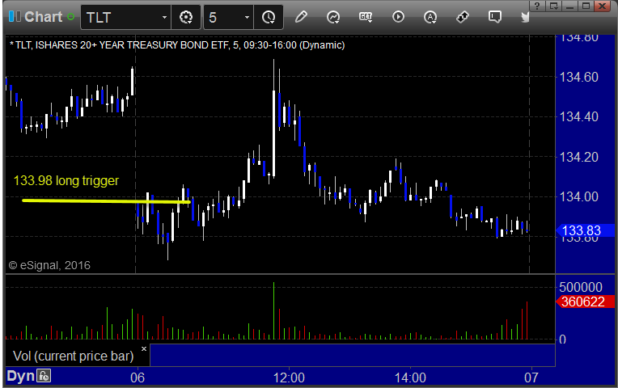Click the 133.98 long trigger annotation
This screenshot has width=618, height=388.
tap(66, 180)
